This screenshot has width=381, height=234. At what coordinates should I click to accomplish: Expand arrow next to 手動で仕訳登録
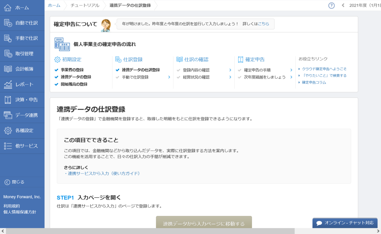pos(169,77)
